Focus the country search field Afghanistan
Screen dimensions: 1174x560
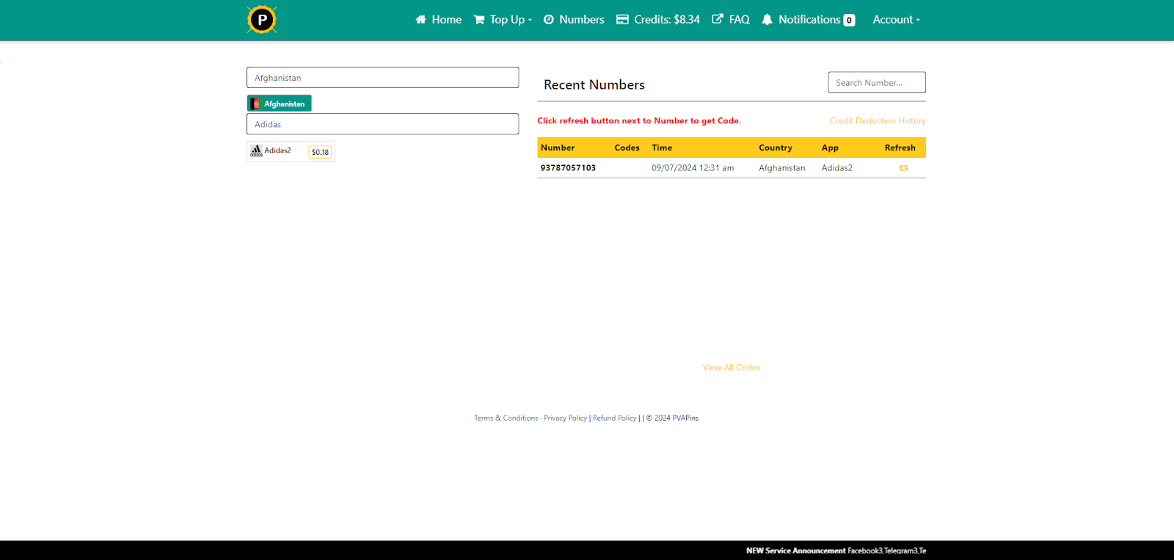pos(383,78)
